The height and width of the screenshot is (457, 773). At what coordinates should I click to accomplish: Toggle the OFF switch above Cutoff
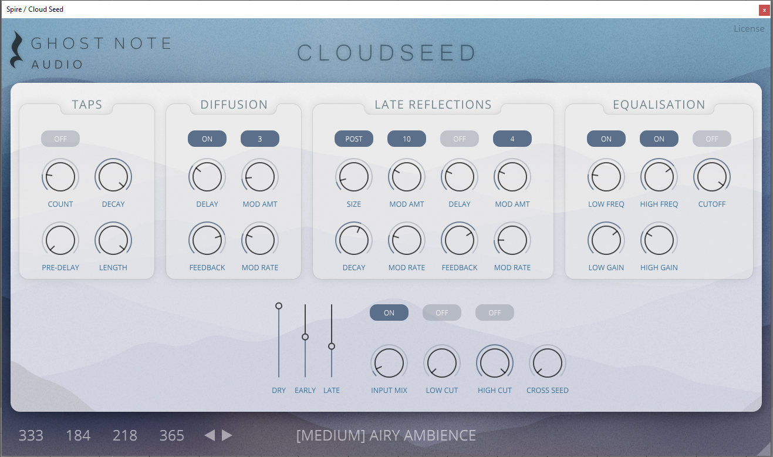click(x=712, y=139)
